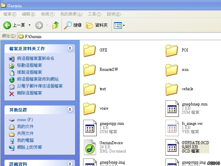Click 移動這個檔案 move file link
The height and width of the screenshot is (166, 221).
pyautogui.click(x=29, y=65)
